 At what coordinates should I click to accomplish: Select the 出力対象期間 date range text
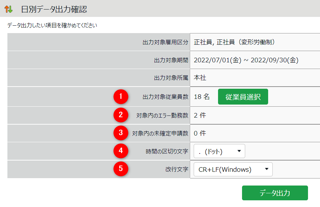tap(246, 60)
